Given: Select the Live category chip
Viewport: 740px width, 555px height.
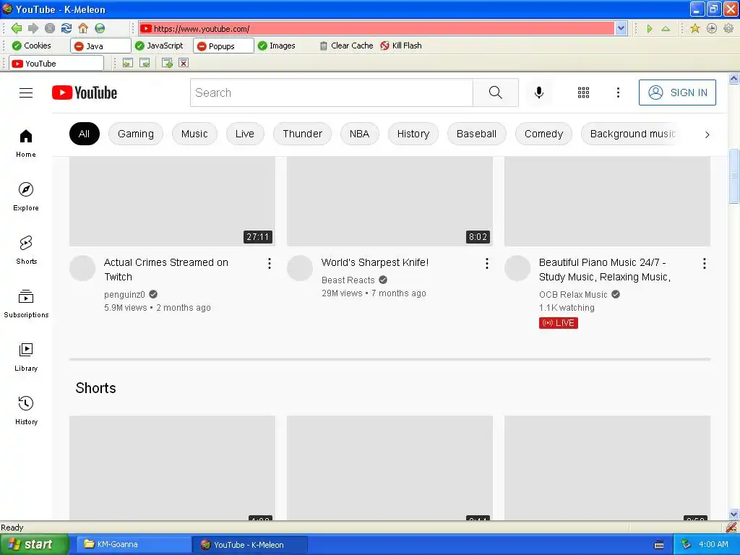Looking at the screenshot, I should point(244,134).
